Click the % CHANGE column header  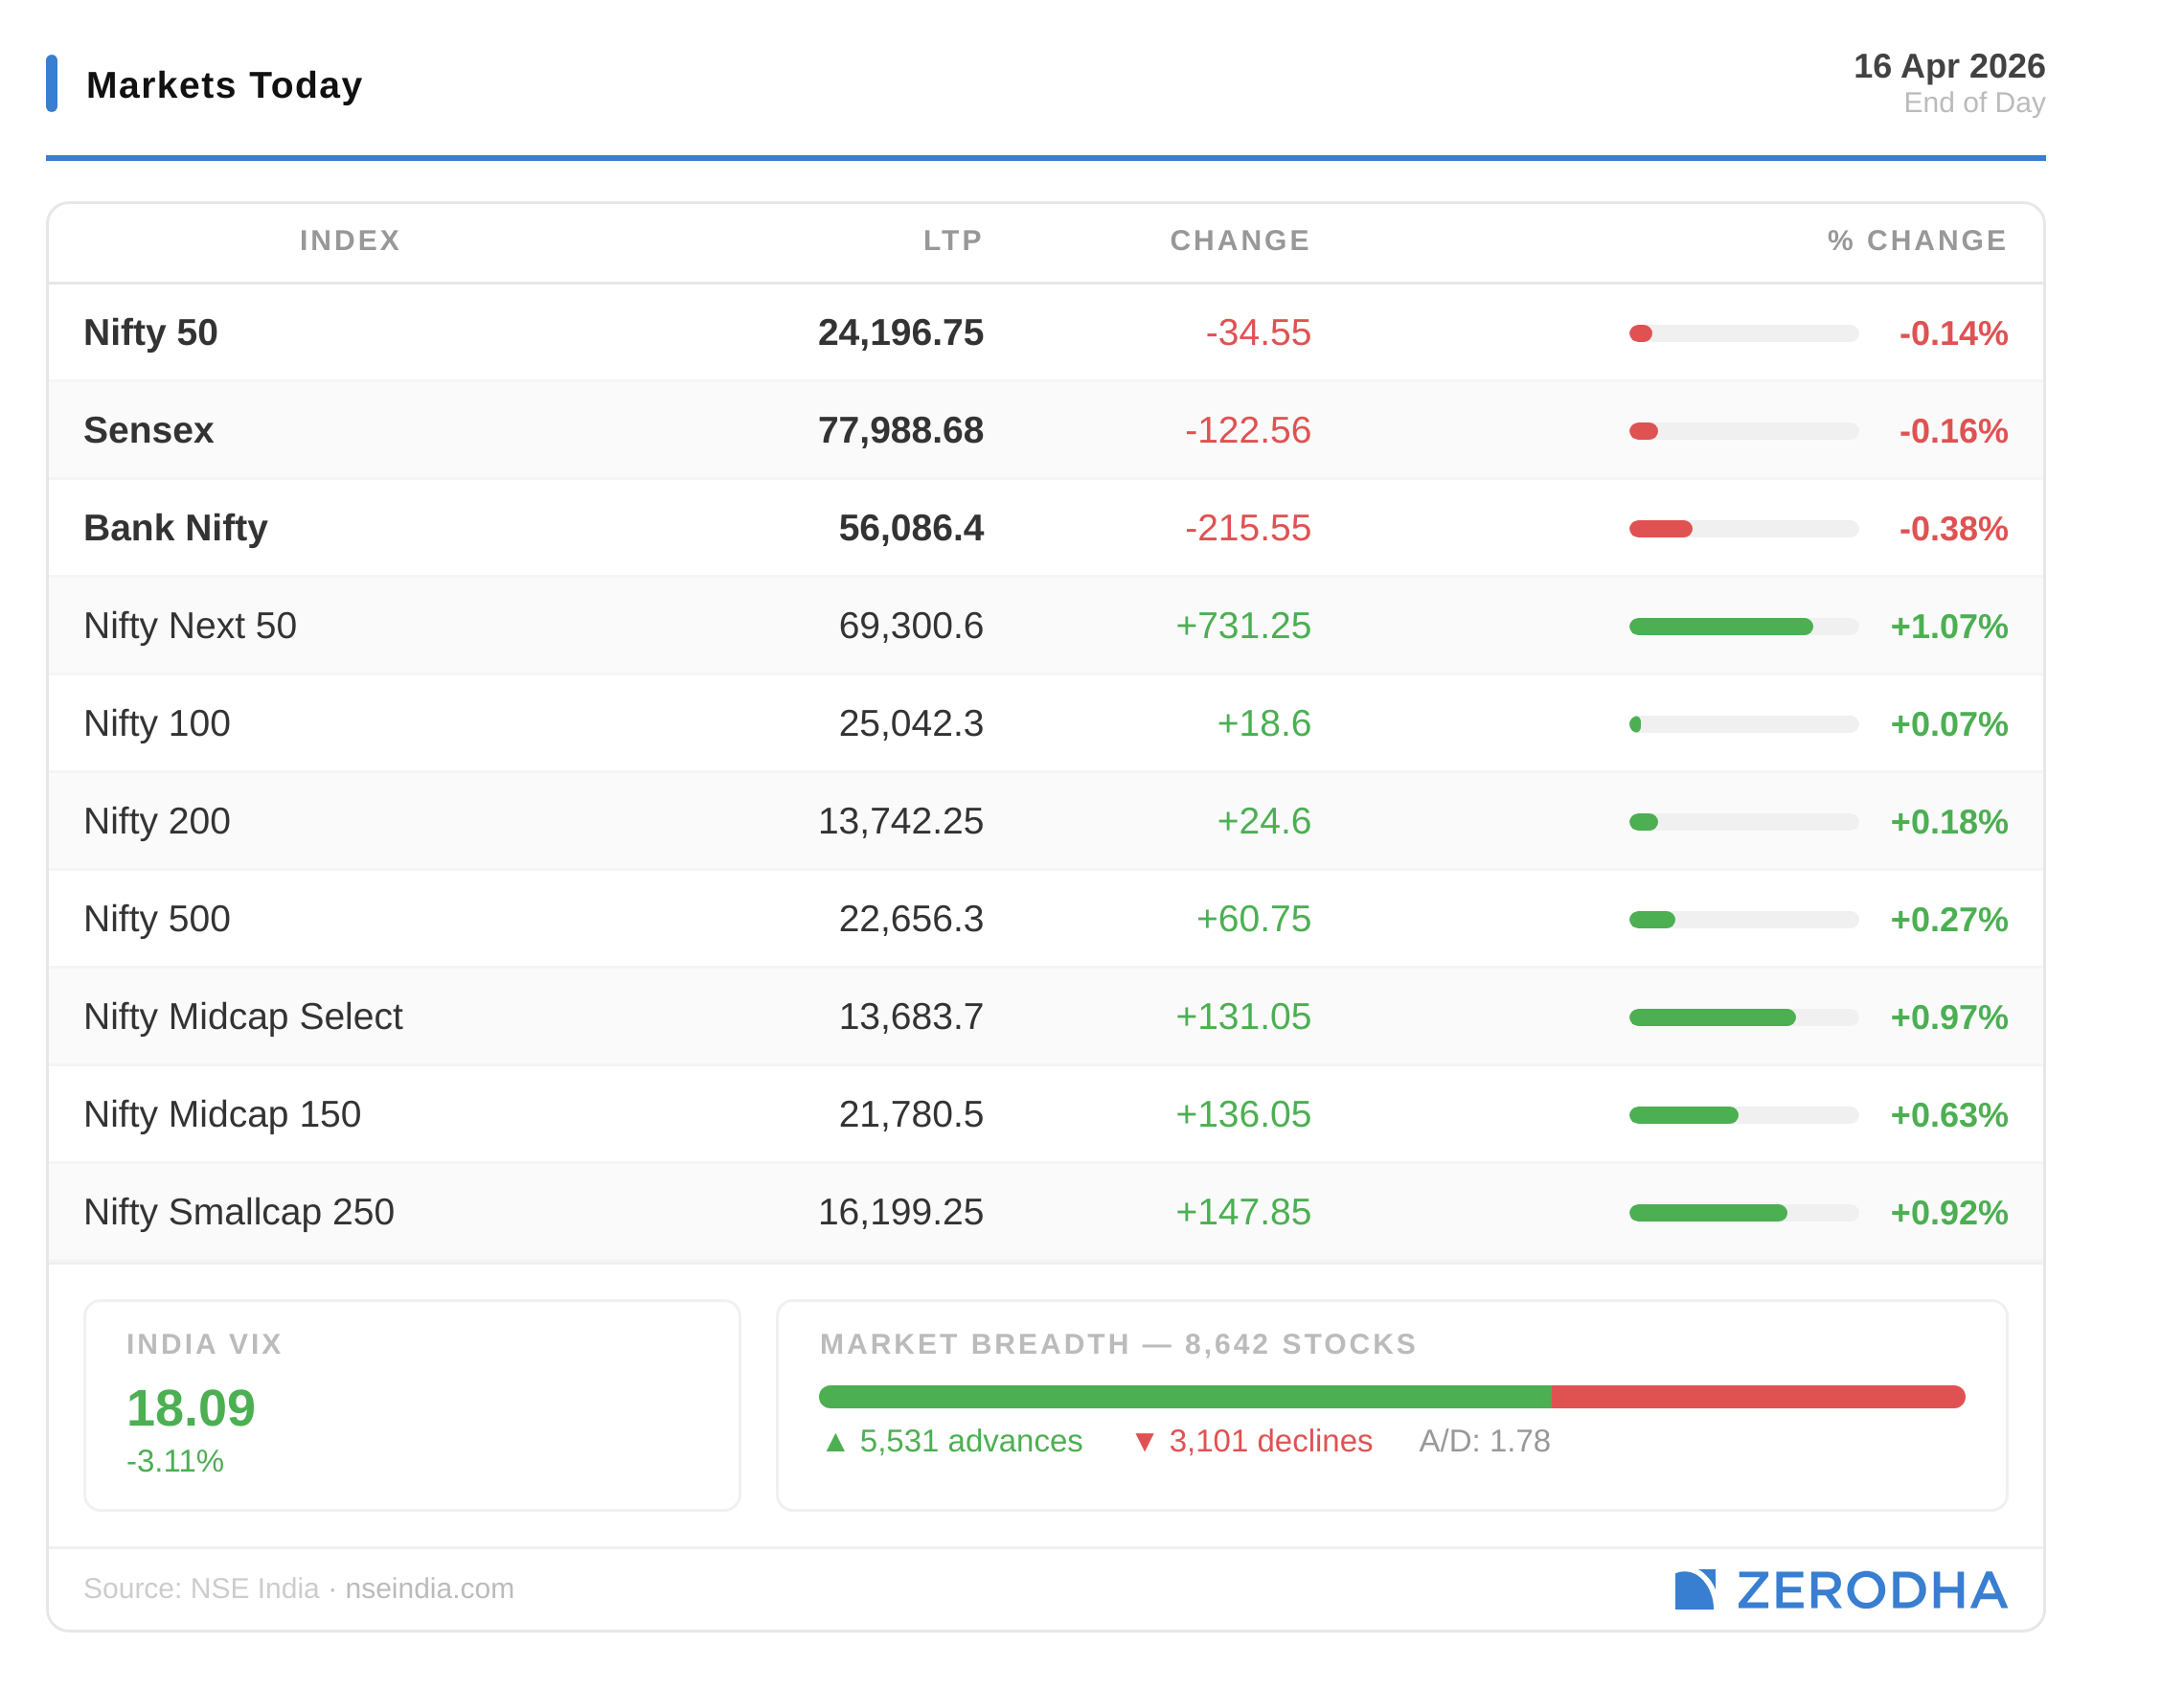click(1916, 240)
